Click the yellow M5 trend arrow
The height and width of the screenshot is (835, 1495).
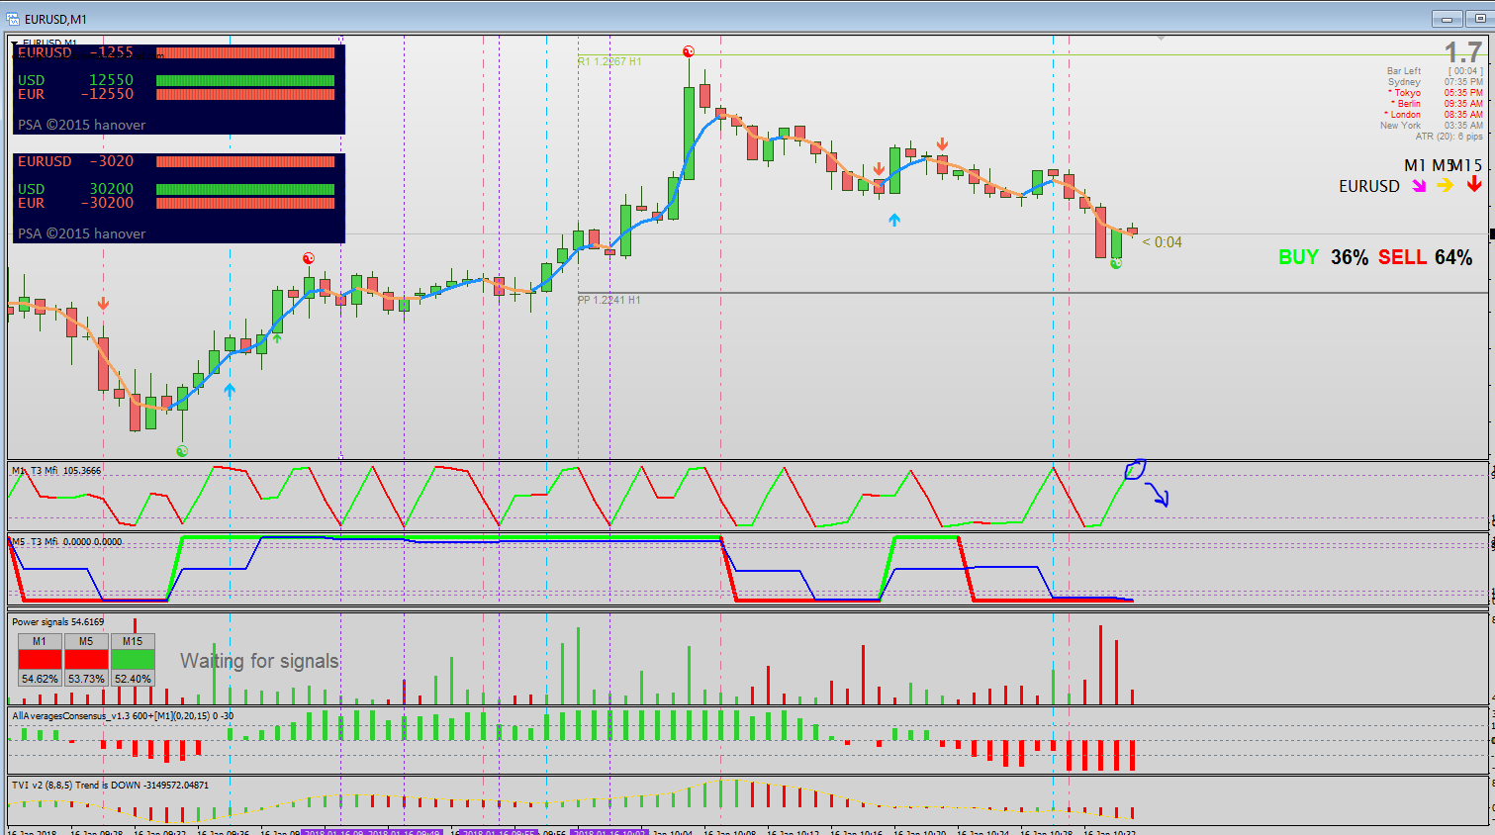point(1446,185)
